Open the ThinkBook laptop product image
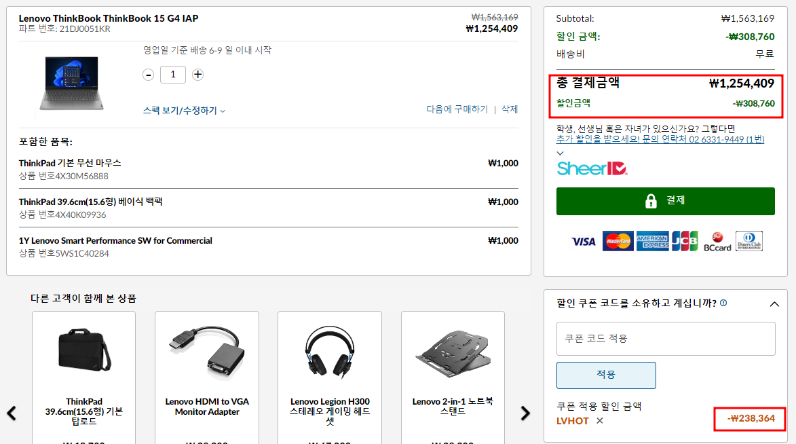Screen dimensions: 796x444 71,84
